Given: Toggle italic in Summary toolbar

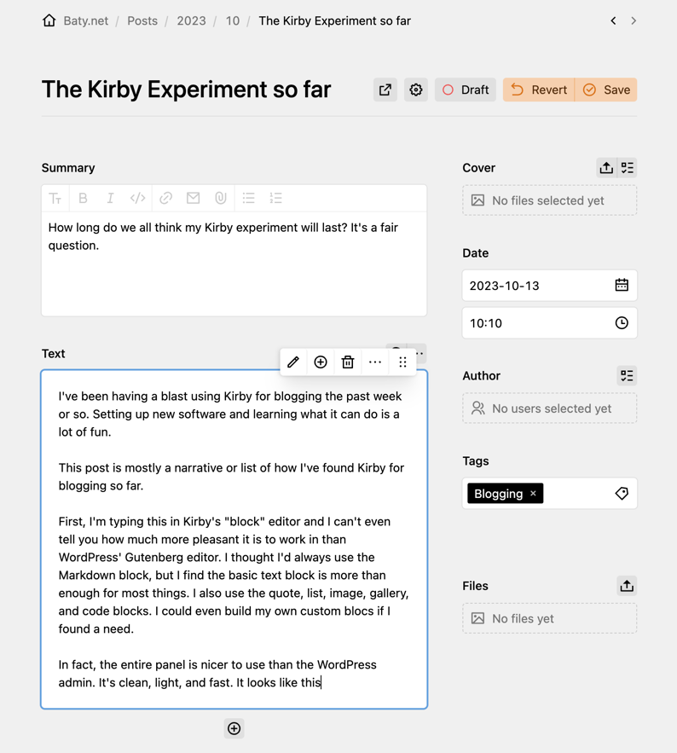Looking at the screenshot, I should [110, 198].
